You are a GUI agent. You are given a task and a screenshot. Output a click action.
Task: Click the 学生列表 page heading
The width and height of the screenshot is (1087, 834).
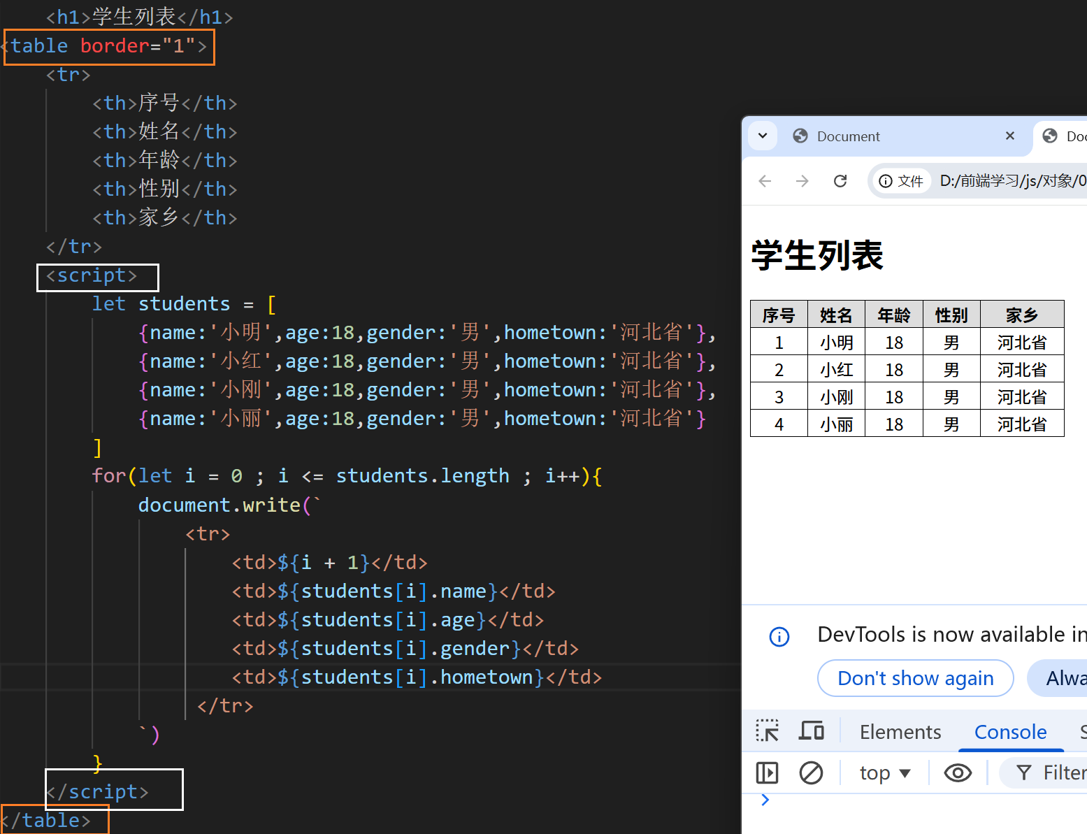click(x=817, y=255)
